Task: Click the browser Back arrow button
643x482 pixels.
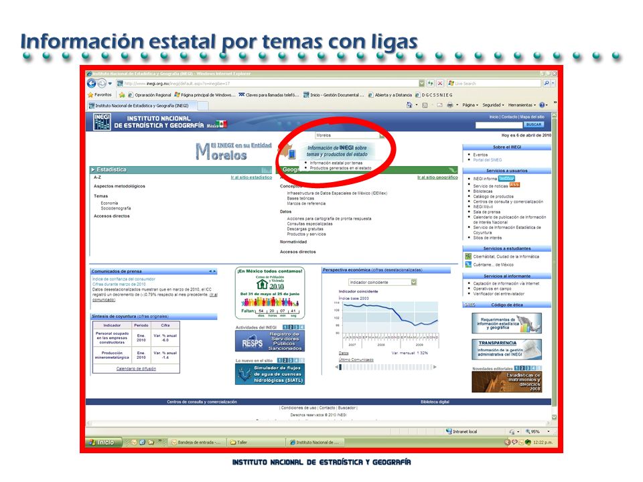Action: point(92,84)
